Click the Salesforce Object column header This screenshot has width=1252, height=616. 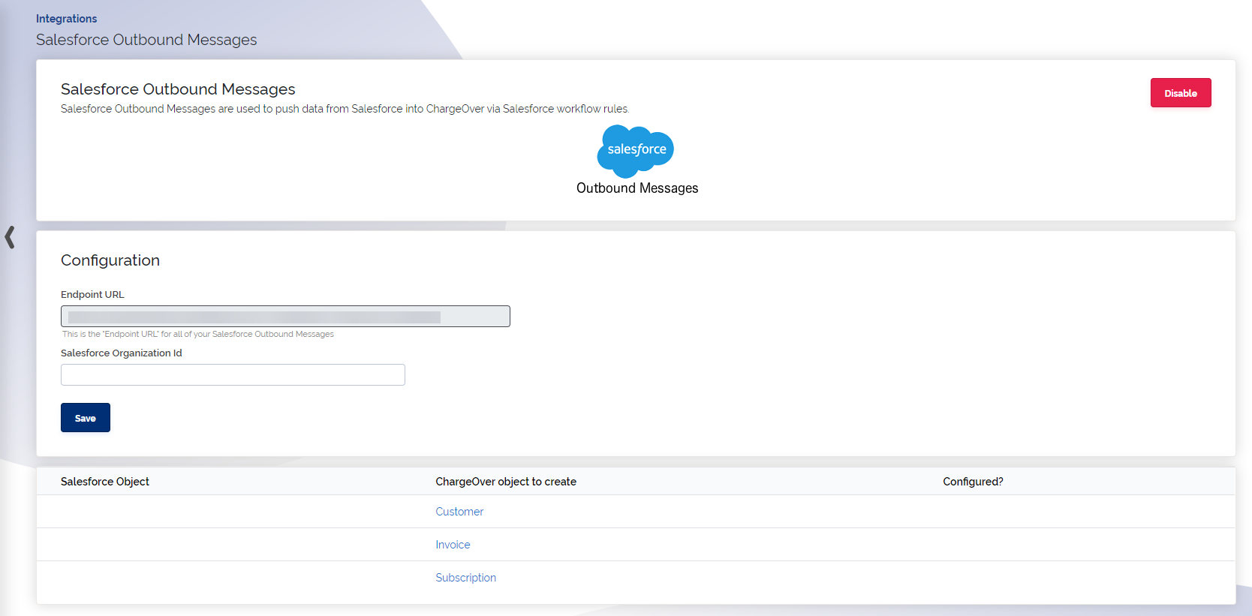(105, 482)
